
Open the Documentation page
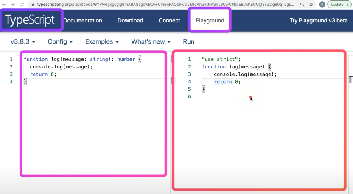83,20
